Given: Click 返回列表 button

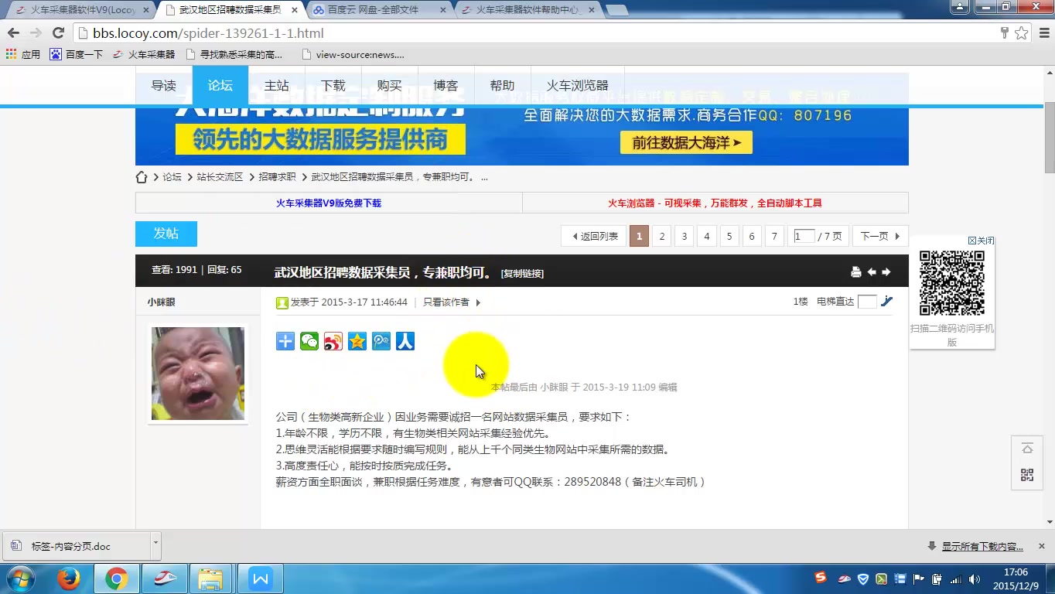Looking at the screenshot, I should click(x=594, y=236).
